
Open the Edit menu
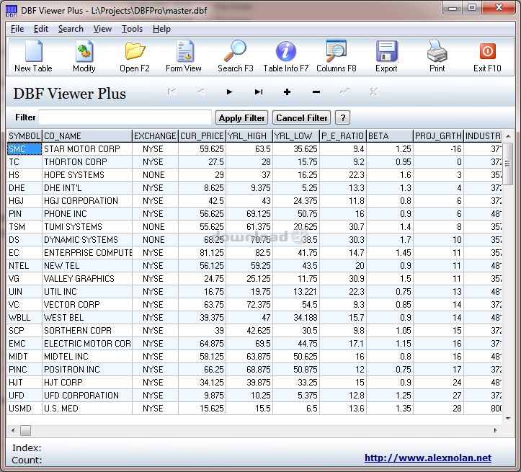tap(41, 29)
